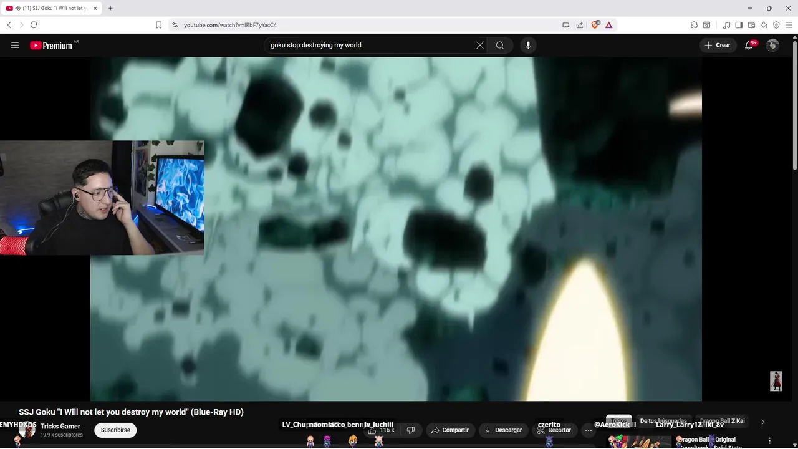This screenshot has width=798, height=449.
Task: Open the more actions three-dot menu
Action: pos(588,430)
